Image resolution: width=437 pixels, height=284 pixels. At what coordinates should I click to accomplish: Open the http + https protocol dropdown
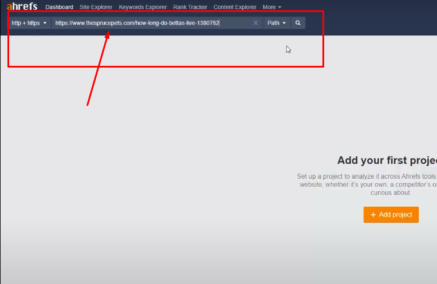[x=29, y=23]
